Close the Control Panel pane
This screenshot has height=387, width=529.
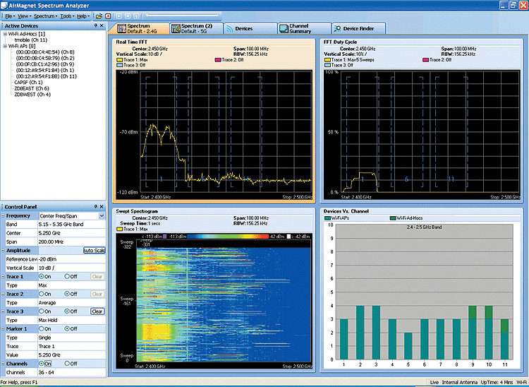pos(102,206)
